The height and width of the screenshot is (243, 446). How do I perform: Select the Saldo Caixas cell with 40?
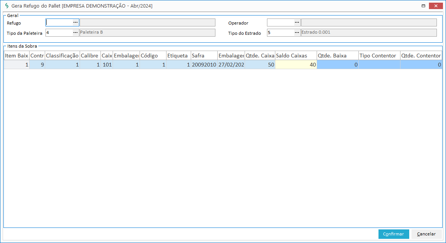tap(296, 65)
